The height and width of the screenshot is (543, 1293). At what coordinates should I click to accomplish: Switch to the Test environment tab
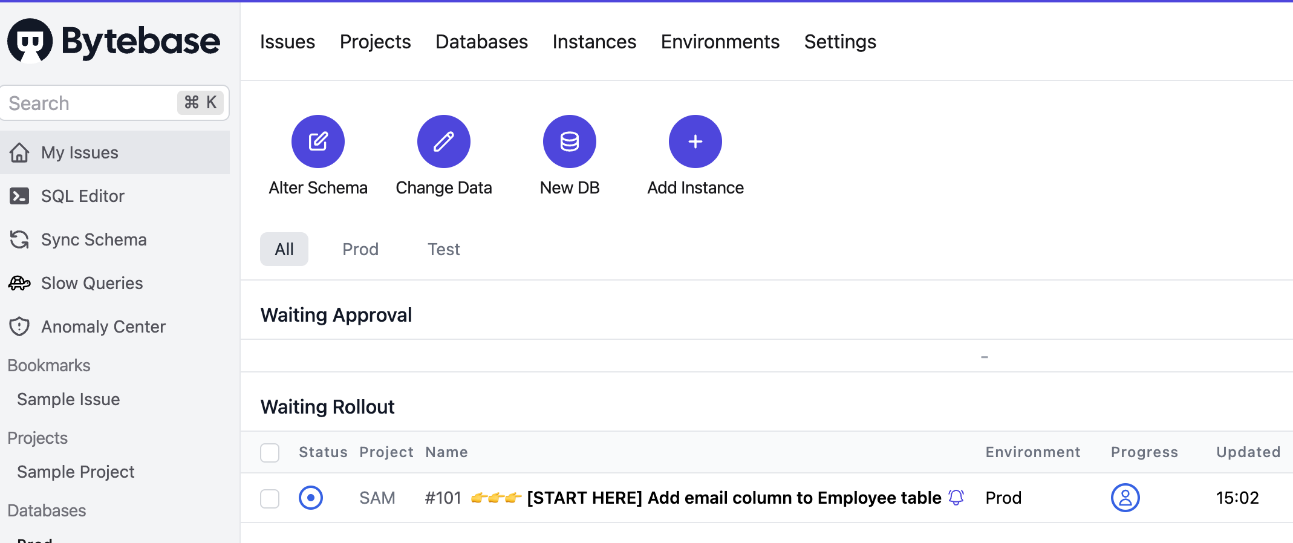(443, 249)
